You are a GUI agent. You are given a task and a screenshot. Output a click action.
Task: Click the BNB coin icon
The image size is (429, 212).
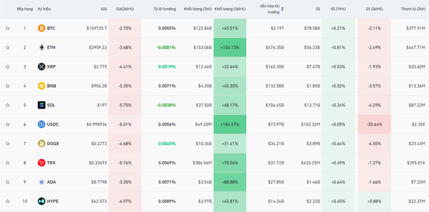(x=41, y=86)
